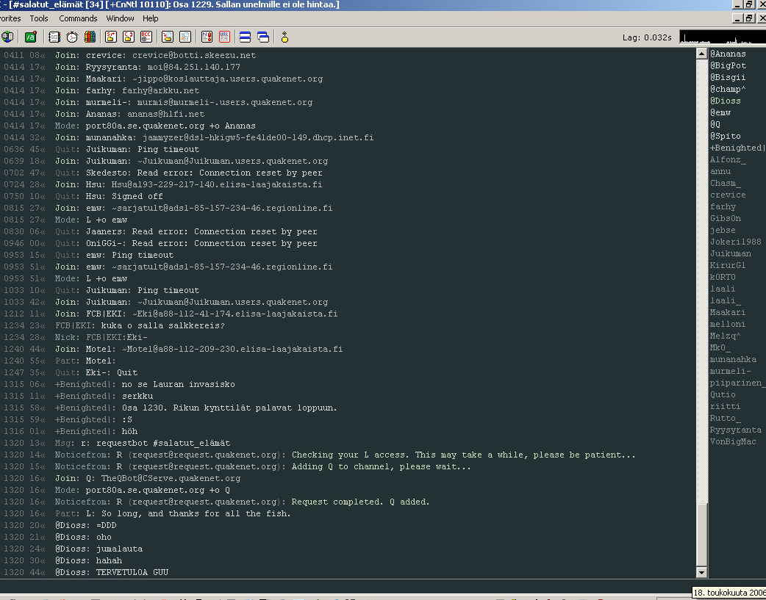Select +Benighted| in the nick list

point(737,148)
